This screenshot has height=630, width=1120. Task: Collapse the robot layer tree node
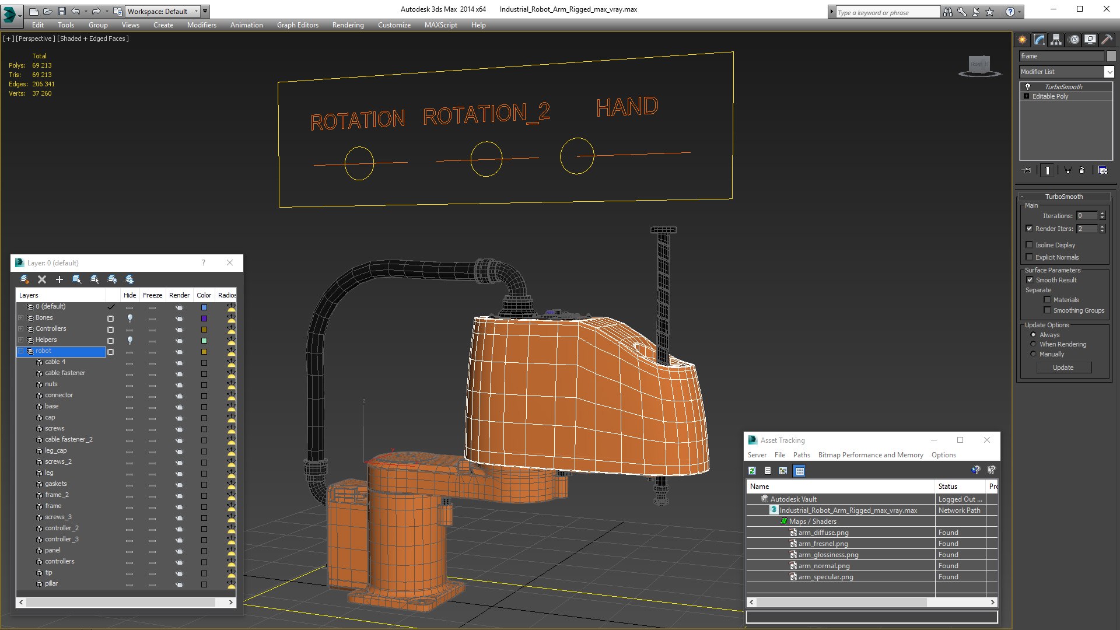(21, 351)
